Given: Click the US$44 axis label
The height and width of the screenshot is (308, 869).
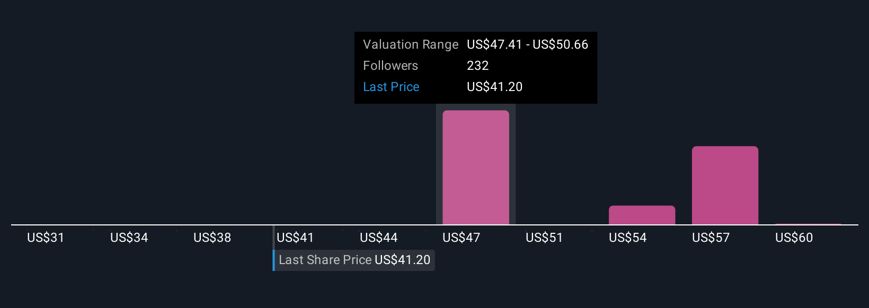Looking at the screenshot, I should [378, 238].
